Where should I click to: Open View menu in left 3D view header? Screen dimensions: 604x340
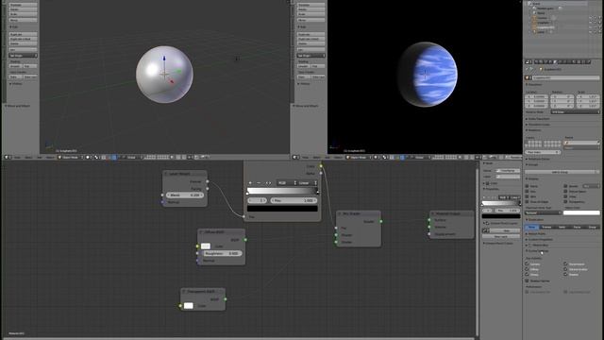17,158
